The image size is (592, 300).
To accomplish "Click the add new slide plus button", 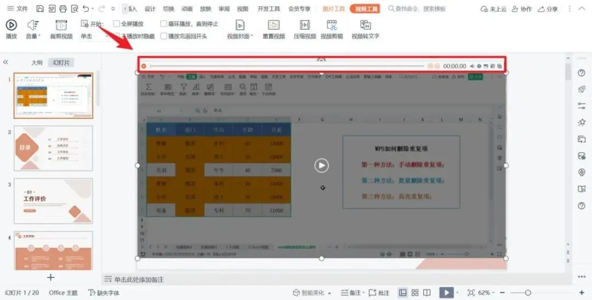I will click(50, 278).
